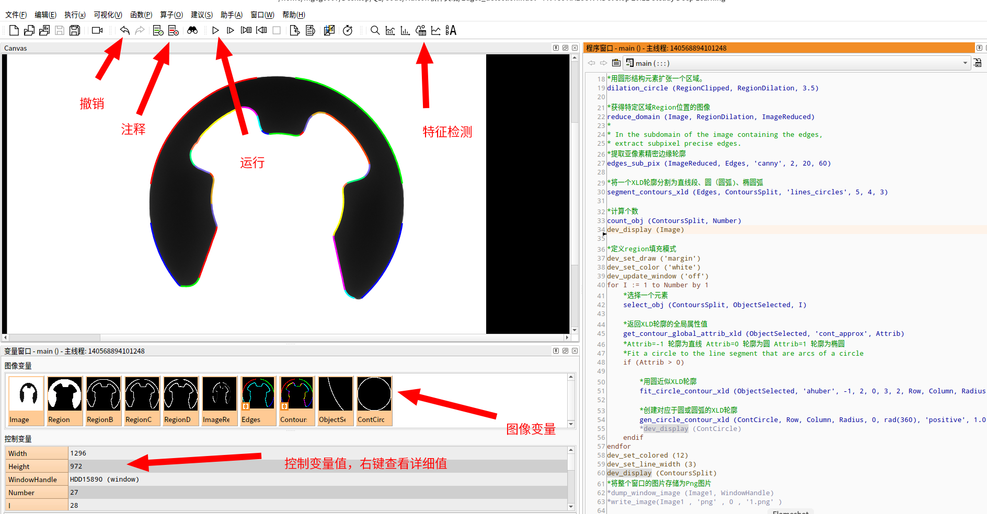
Task: Click the reset program execution icon
Action: pos(295,30)
